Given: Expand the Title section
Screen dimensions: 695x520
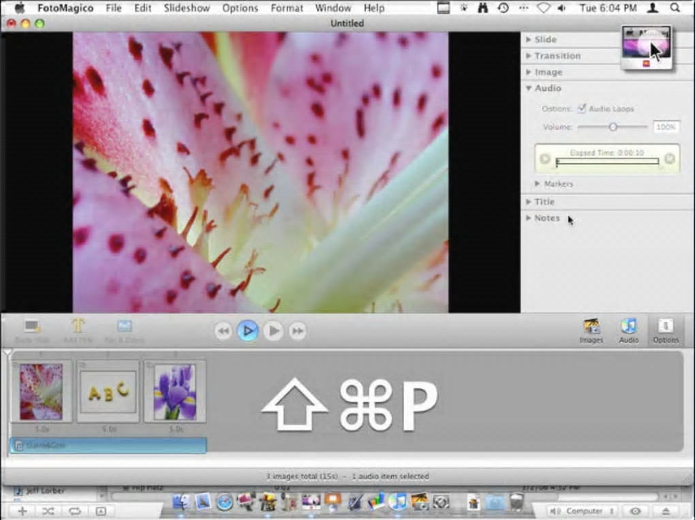Looking at the screenshot, I should (529, 201).
